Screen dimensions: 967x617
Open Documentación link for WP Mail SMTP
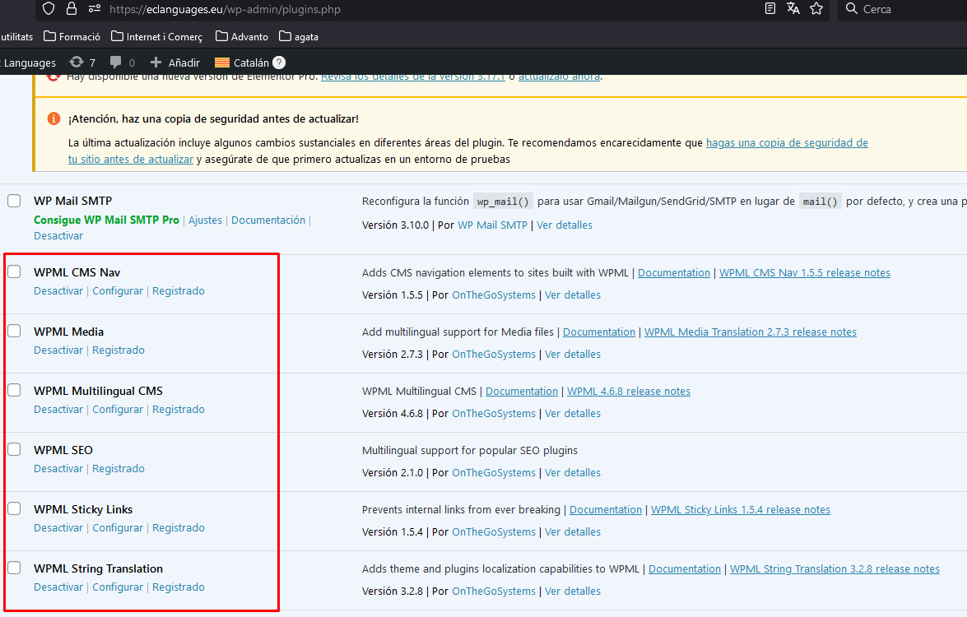tap(268, 220)
